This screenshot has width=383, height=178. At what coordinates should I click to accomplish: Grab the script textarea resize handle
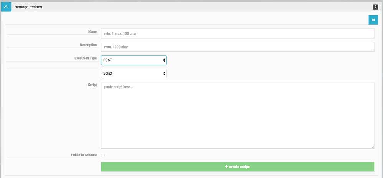372,146
